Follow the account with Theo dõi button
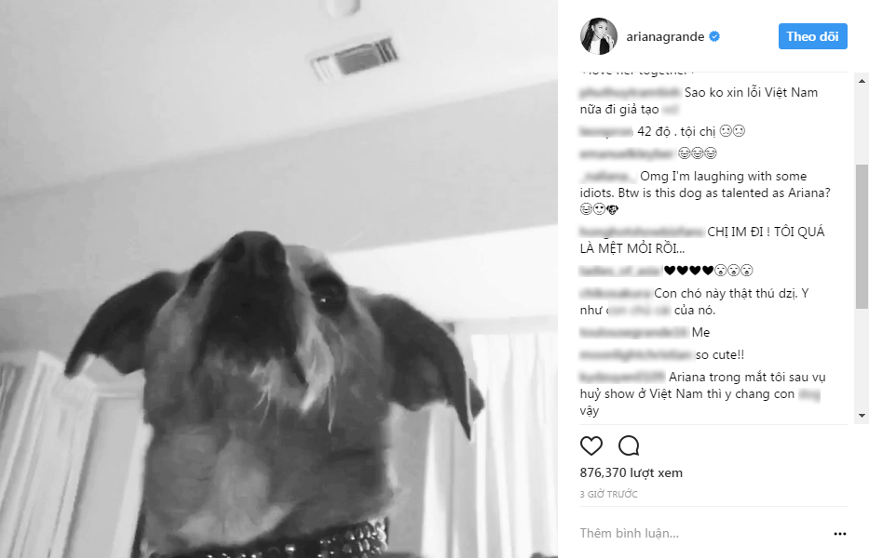The width and height of the screenshot is (869, 558). tap(812, 36)
